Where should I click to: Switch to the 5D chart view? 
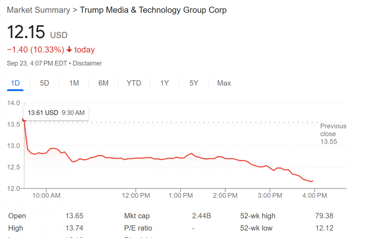click(x=44, y=83)
